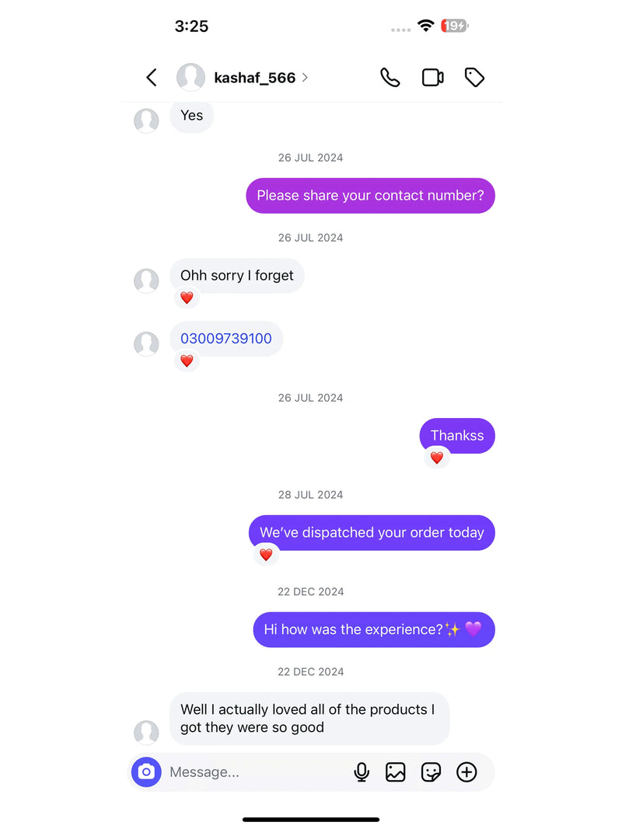Open camera from the blue camera button

click(x=146, y=772)
